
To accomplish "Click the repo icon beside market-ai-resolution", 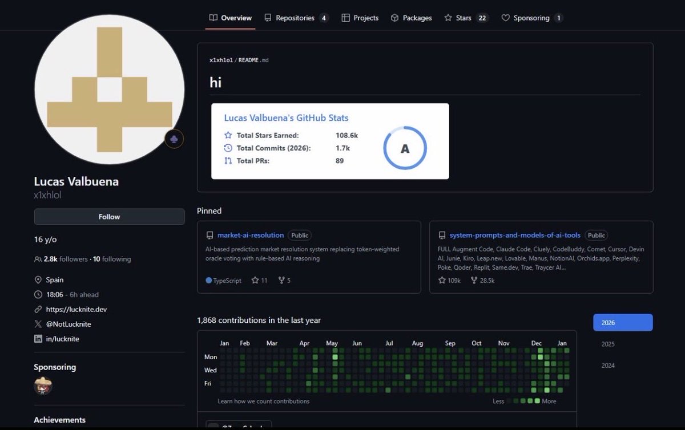I will coord(209,235).
